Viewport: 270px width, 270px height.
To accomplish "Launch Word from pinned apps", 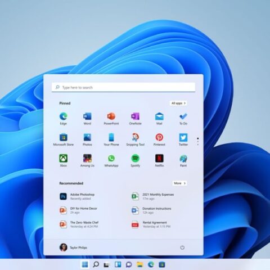I will point(87,119).
